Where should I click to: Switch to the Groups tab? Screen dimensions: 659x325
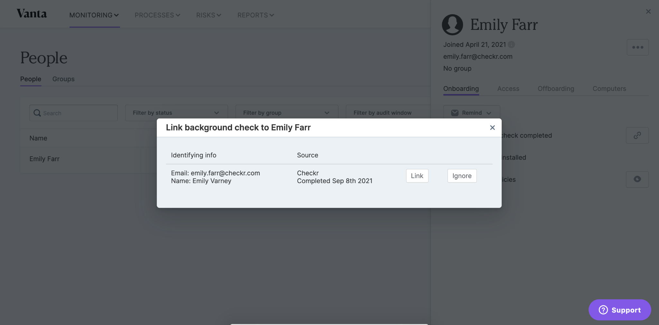(63, 79)
